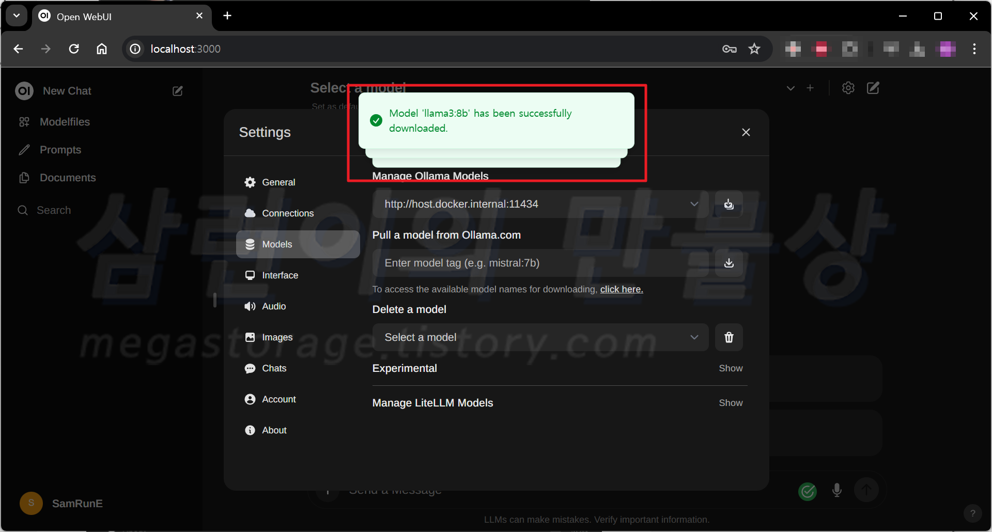The image size is (992, 532).
Task: Click the trash icon to delete model
Action: 729,337
